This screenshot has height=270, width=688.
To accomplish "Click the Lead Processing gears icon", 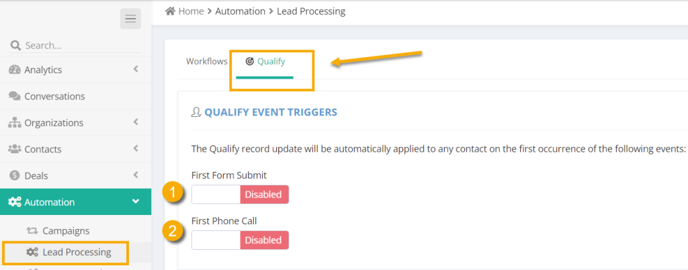I will [32, 253].
